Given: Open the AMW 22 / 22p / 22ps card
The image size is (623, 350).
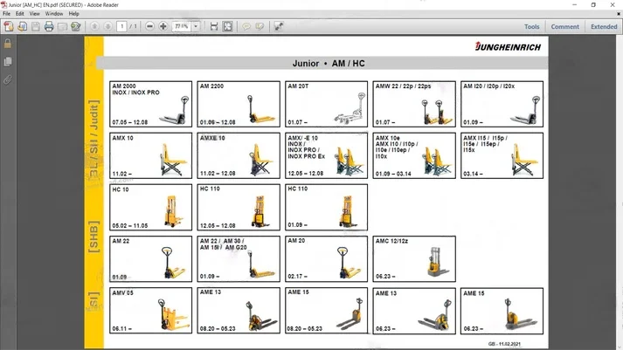Looking at the screenshot, I should pyautogui.click(x=414, y=104).
